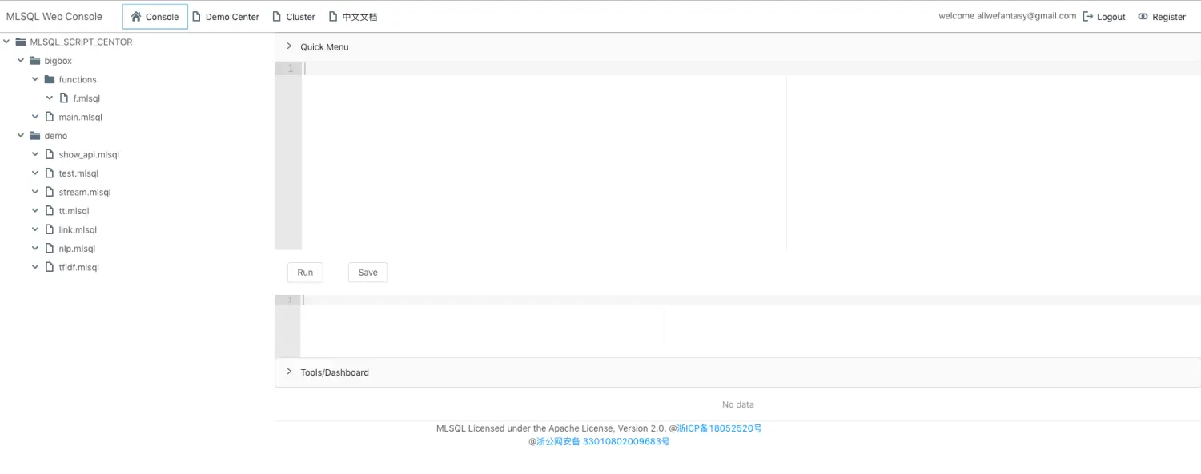Click the No data message

737,404
